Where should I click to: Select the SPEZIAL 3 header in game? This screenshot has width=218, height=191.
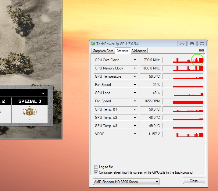tap(30, 101)
